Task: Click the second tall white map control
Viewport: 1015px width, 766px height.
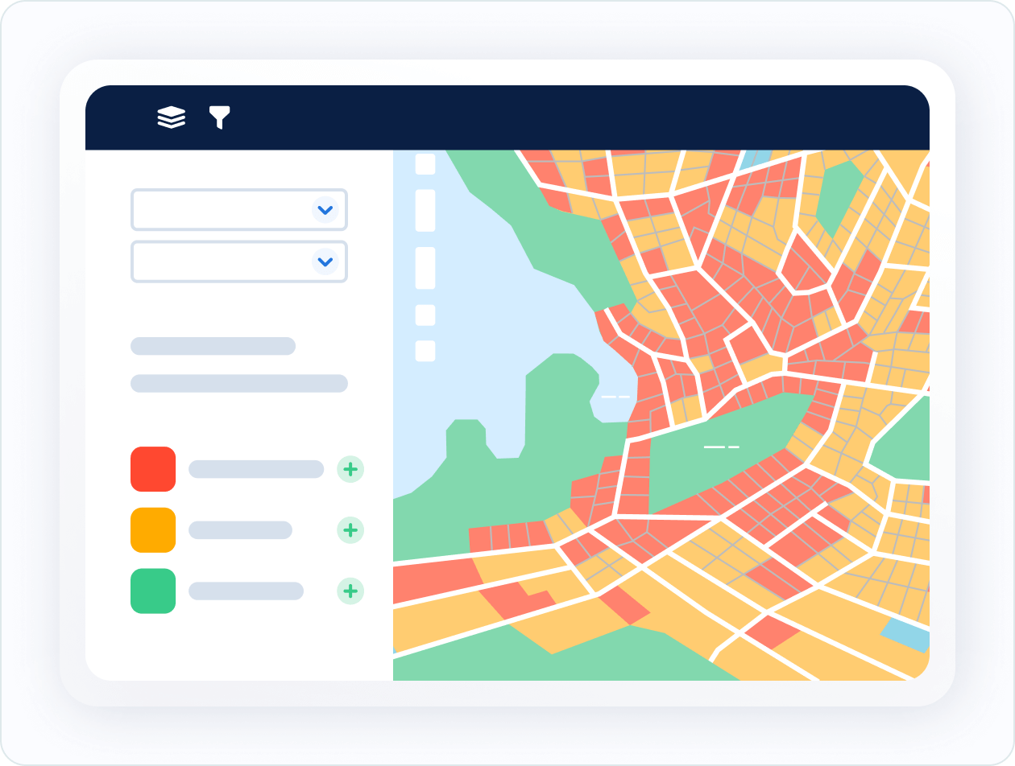Action: [x=425, y=268]
